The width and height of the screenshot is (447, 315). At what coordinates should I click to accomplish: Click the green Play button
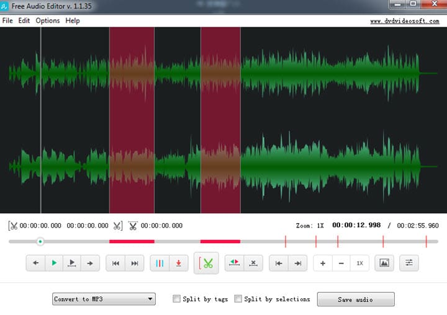[x=54, y=264]
